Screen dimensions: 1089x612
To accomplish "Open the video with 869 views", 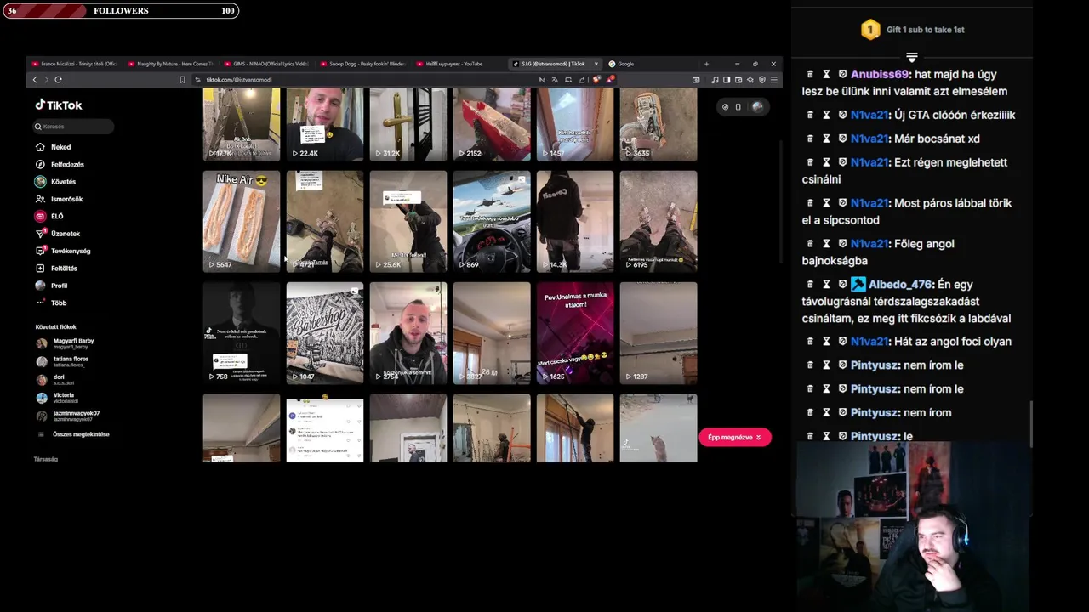I will [x=492, y=221].
